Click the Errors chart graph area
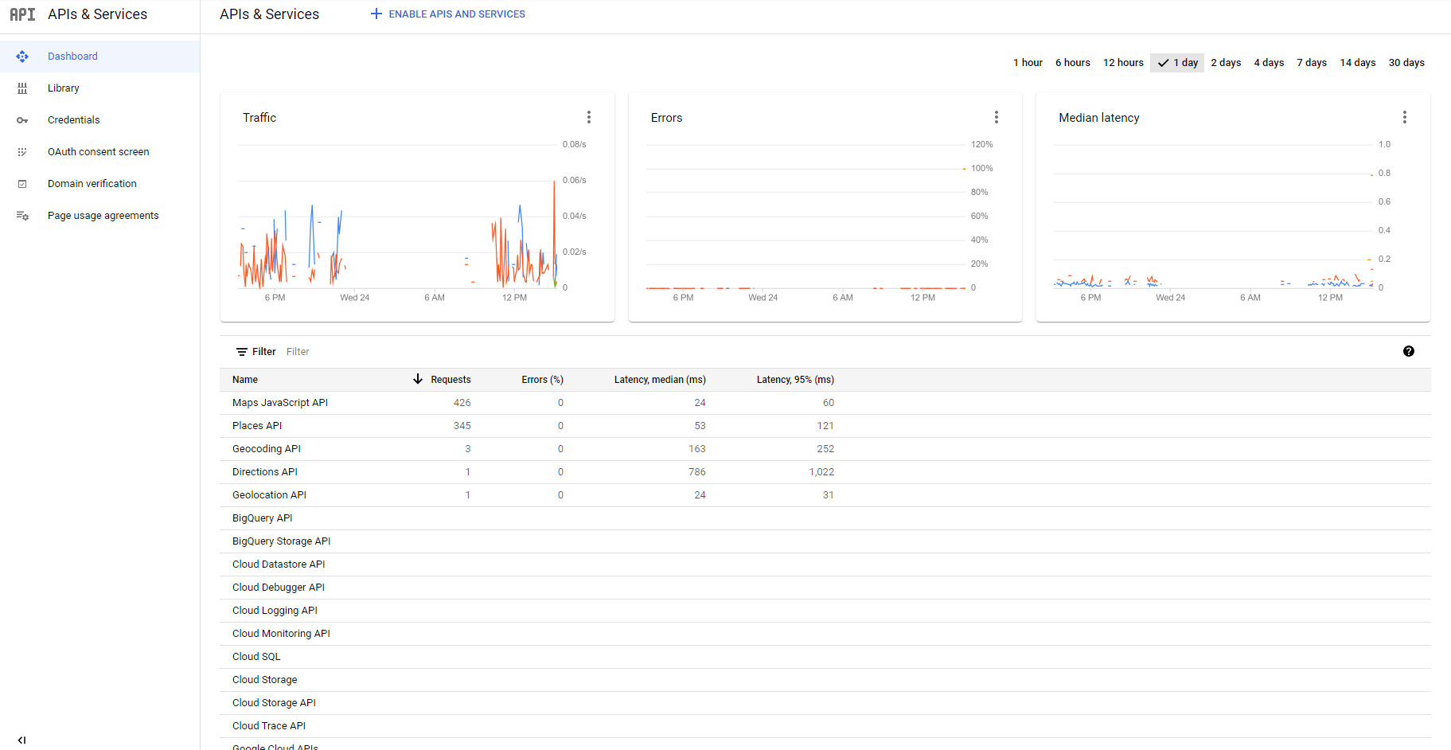The width and height of the screenshot is (1451, 750). [805, 217]
